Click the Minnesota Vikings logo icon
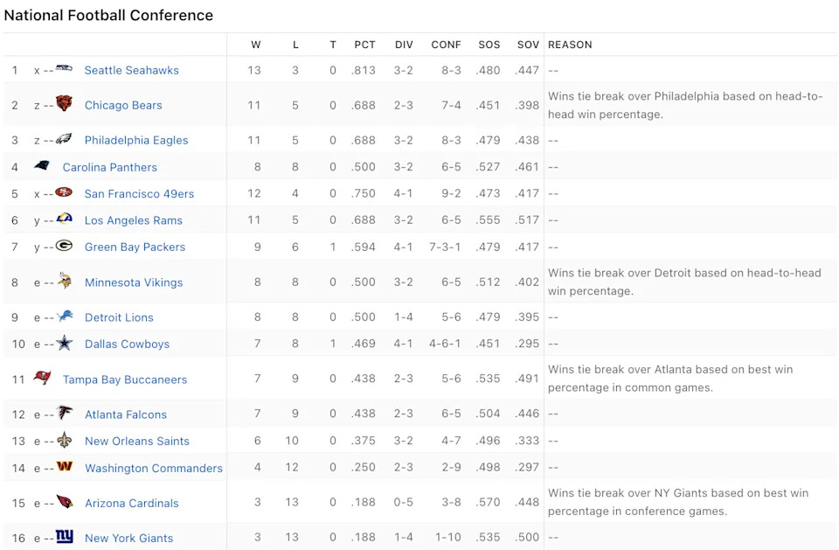The height and width of the screenshot is (550, 839). coord(65,282)
